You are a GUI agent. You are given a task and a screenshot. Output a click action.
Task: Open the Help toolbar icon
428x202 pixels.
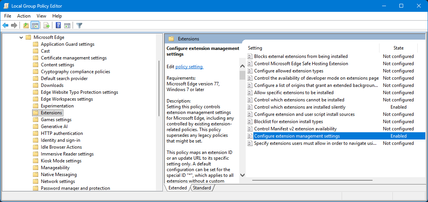58,26
